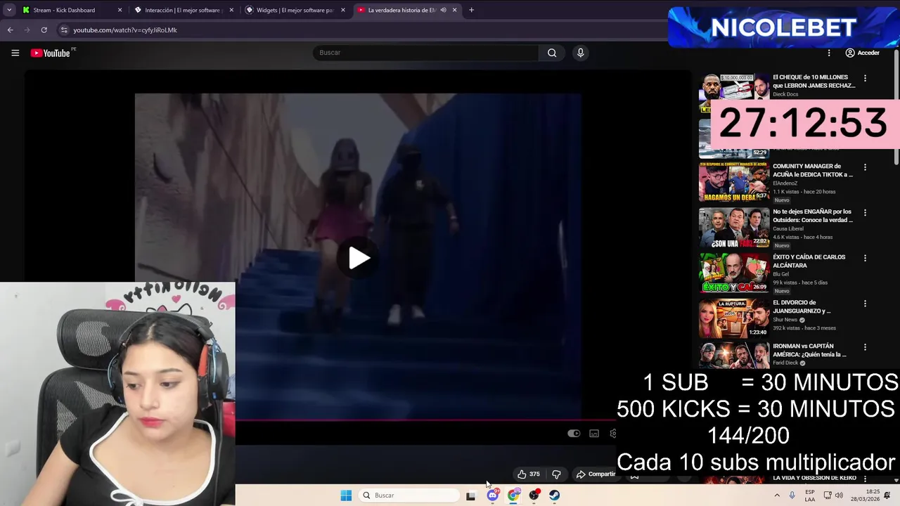
Task: Play the video with center play button
Action: [359, 258]
